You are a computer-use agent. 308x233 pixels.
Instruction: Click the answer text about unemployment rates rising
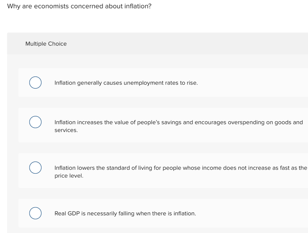coord(126,83)
